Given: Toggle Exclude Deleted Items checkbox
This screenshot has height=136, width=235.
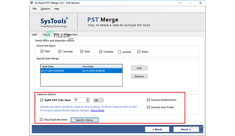Looking at the screenshot, I should (148, 100).
